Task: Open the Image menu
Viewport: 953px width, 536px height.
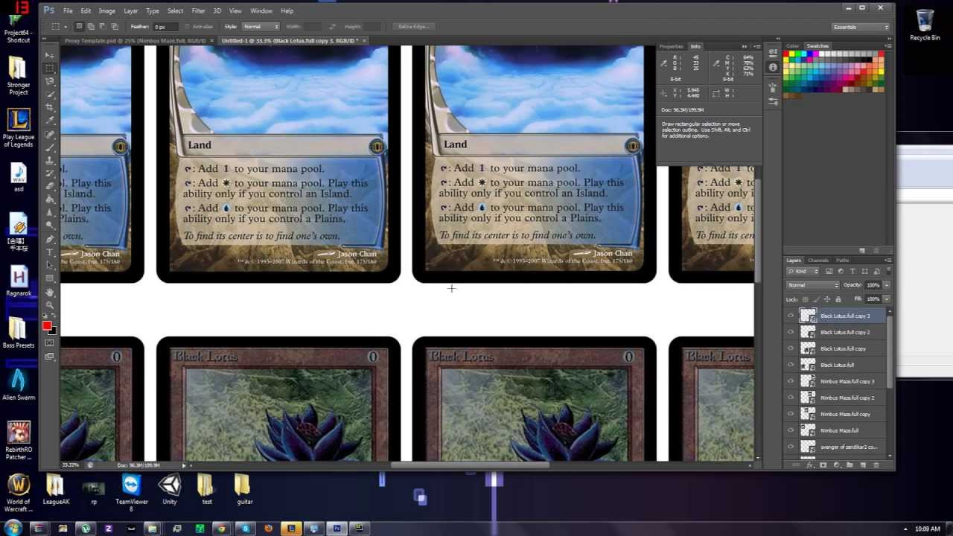Action: (107, 10)
